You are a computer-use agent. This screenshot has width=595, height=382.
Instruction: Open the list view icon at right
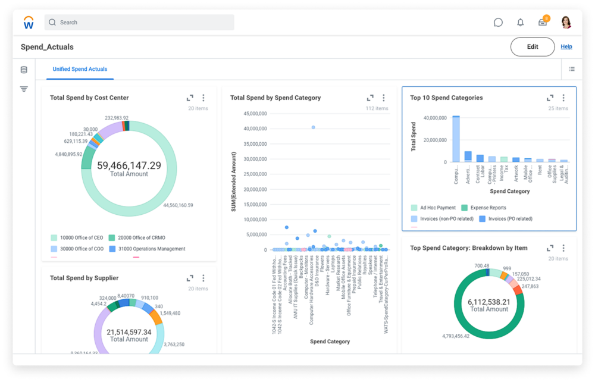click(x=572, y=69)
